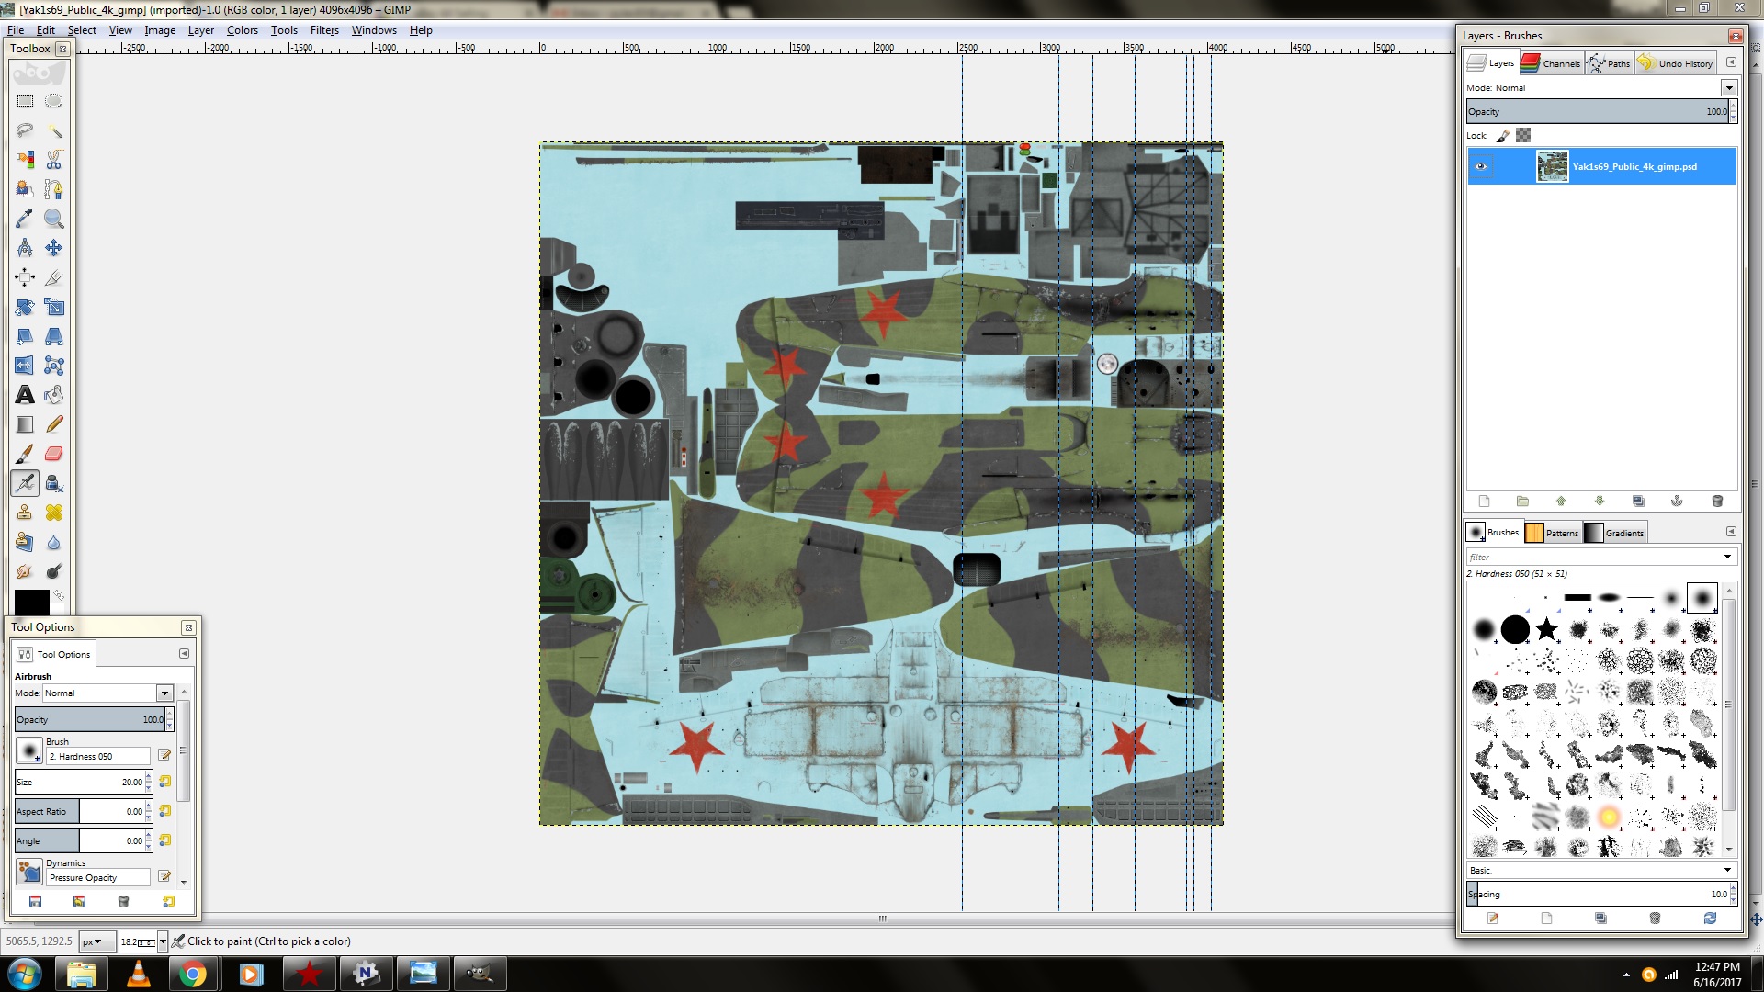Select the Text tool
Viewport: 1764px width, 992px height.
(25, 395)
